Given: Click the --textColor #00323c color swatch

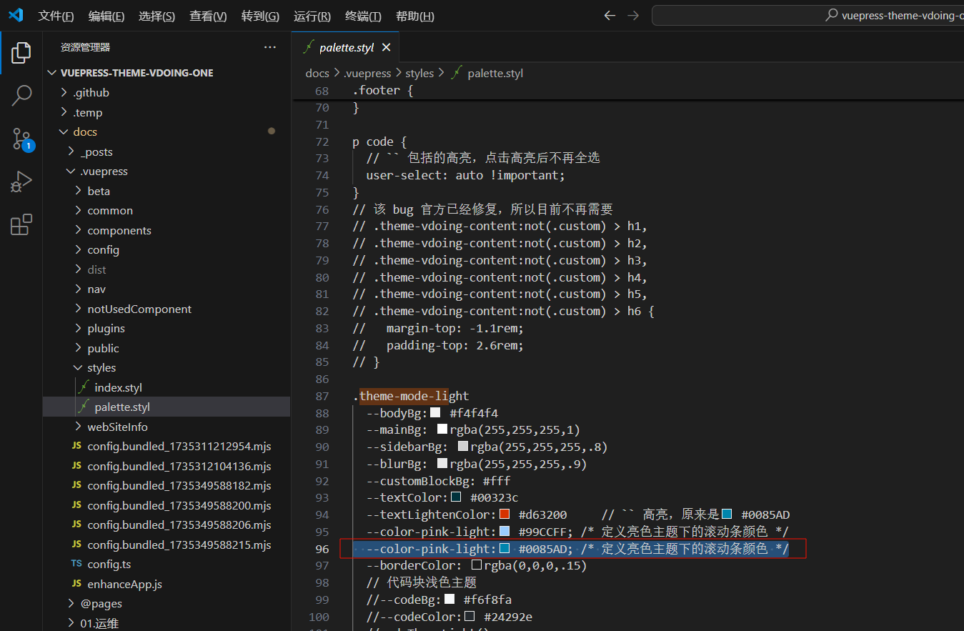Looking at the screenshot, I should [x=456, y=497].
